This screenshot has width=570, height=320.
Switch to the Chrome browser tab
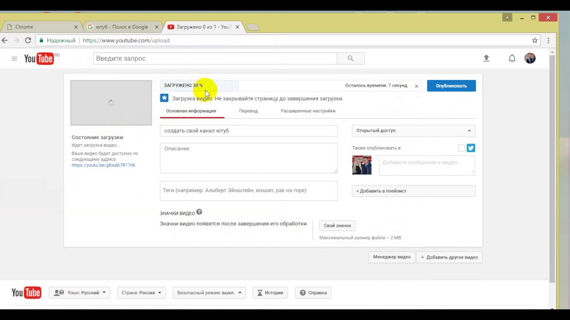(x=41, y=27)
